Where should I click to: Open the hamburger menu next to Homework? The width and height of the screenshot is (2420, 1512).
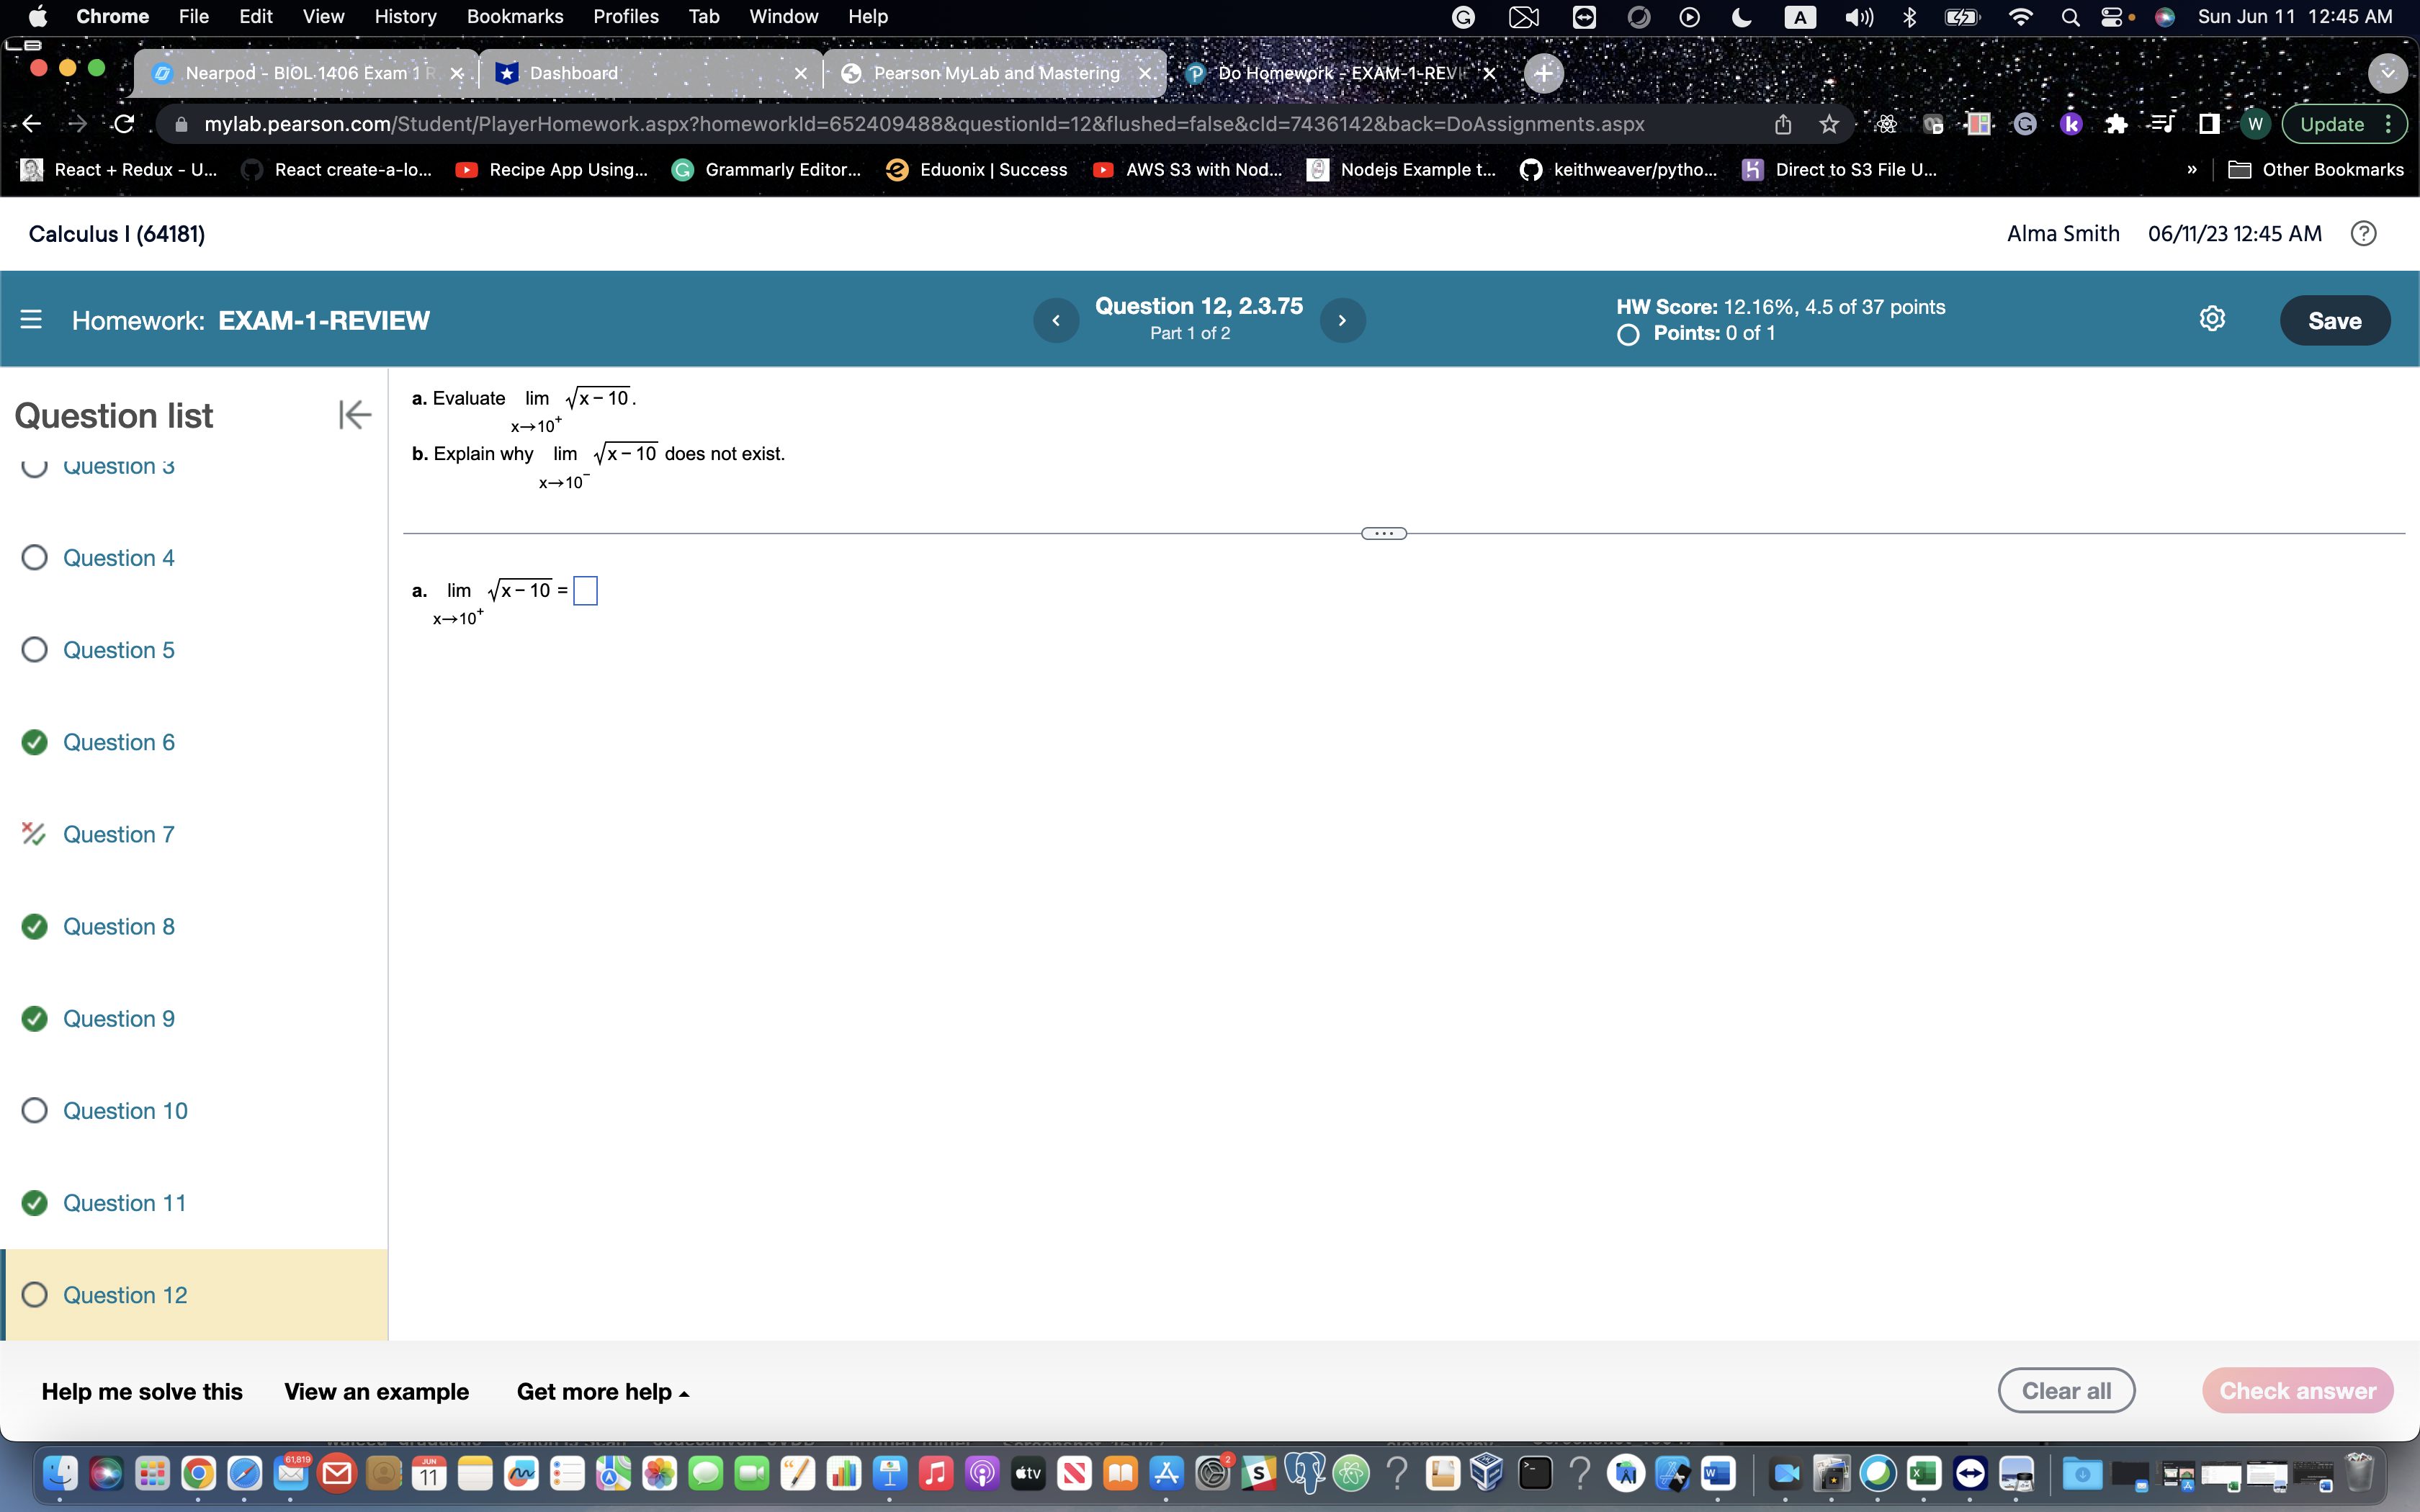31,319
